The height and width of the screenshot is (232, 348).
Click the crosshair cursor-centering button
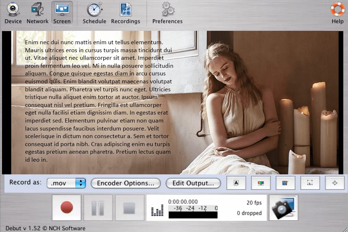(x=335, y=183)
